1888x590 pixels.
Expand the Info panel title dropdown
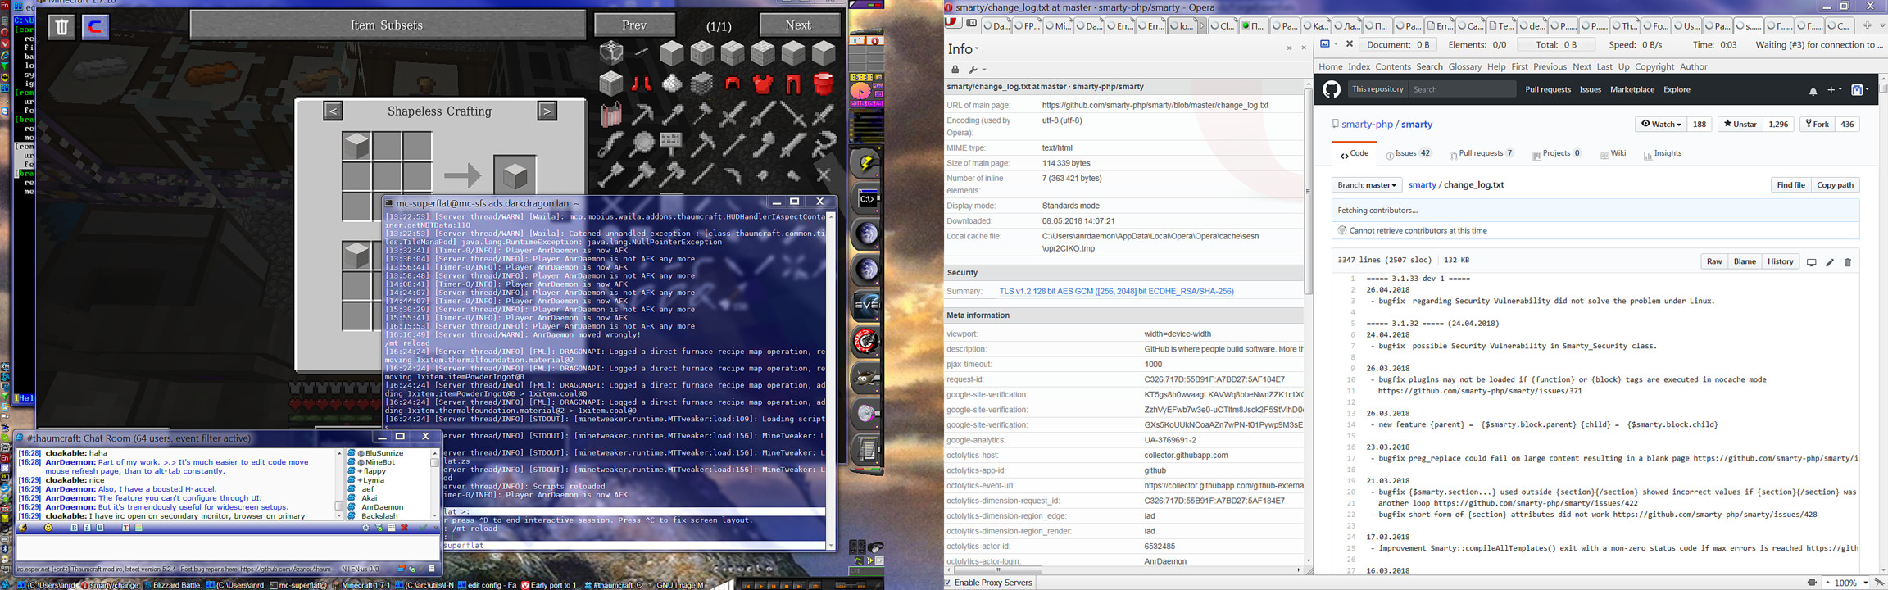pos(964,49)
